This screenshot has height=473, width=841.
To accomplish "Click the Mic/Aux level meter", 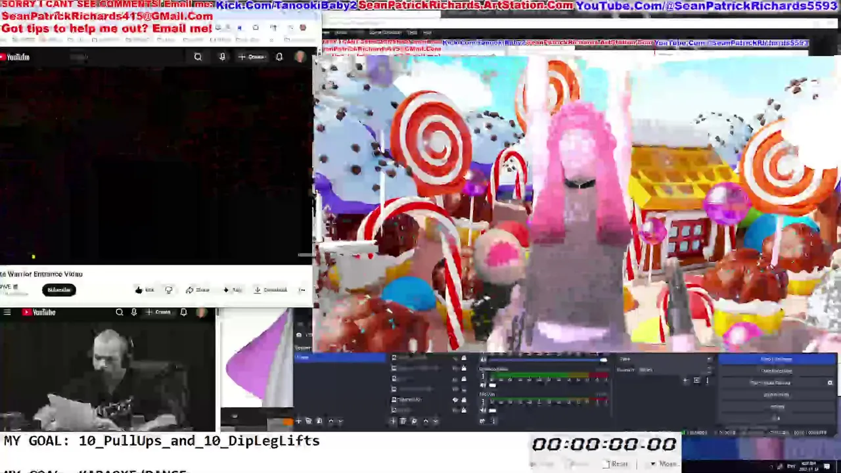I will point(549,399).
